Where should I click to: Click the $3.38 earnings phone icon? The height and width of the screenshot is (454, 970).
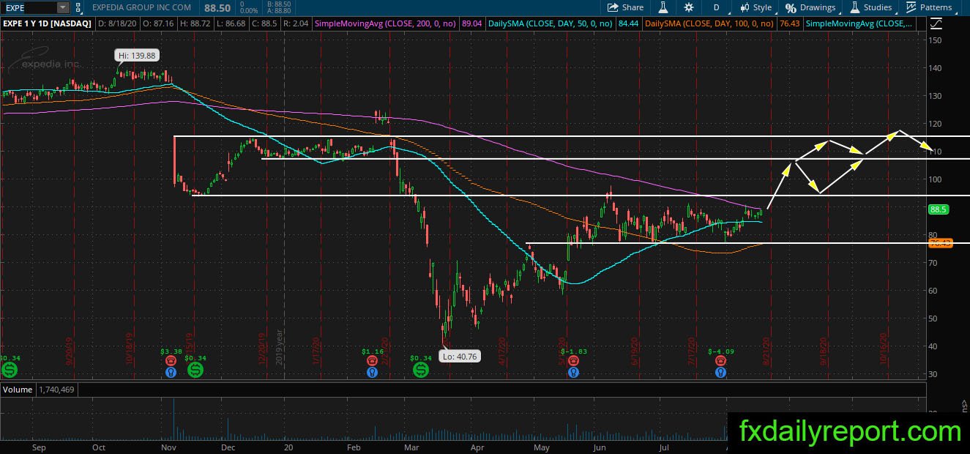pos(171,361)
